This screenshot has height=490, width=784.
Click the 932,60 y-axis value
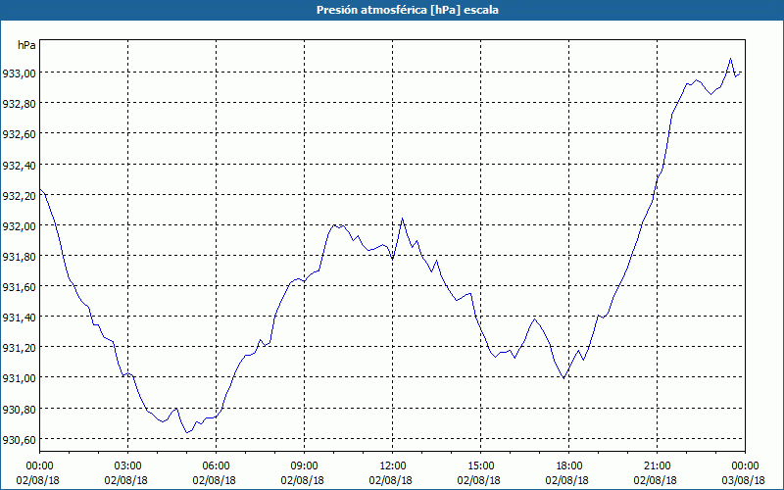(x=19, y=134)
